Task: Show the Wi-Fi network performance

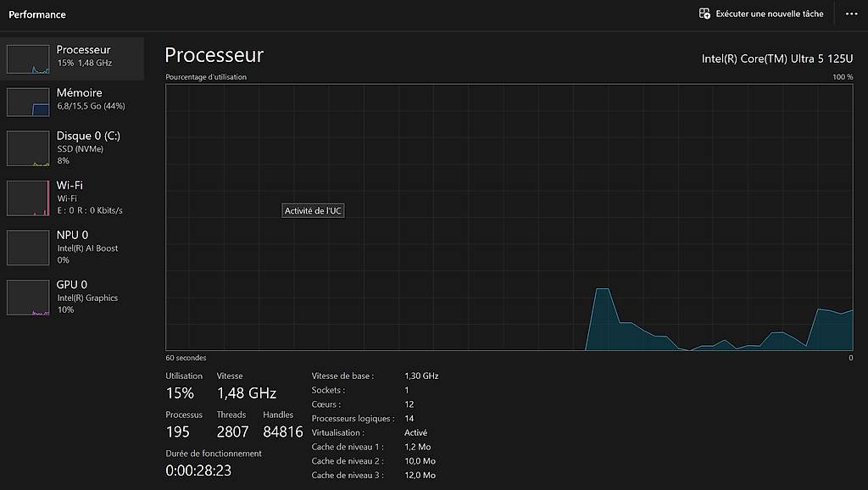Action: pos(70,185)
